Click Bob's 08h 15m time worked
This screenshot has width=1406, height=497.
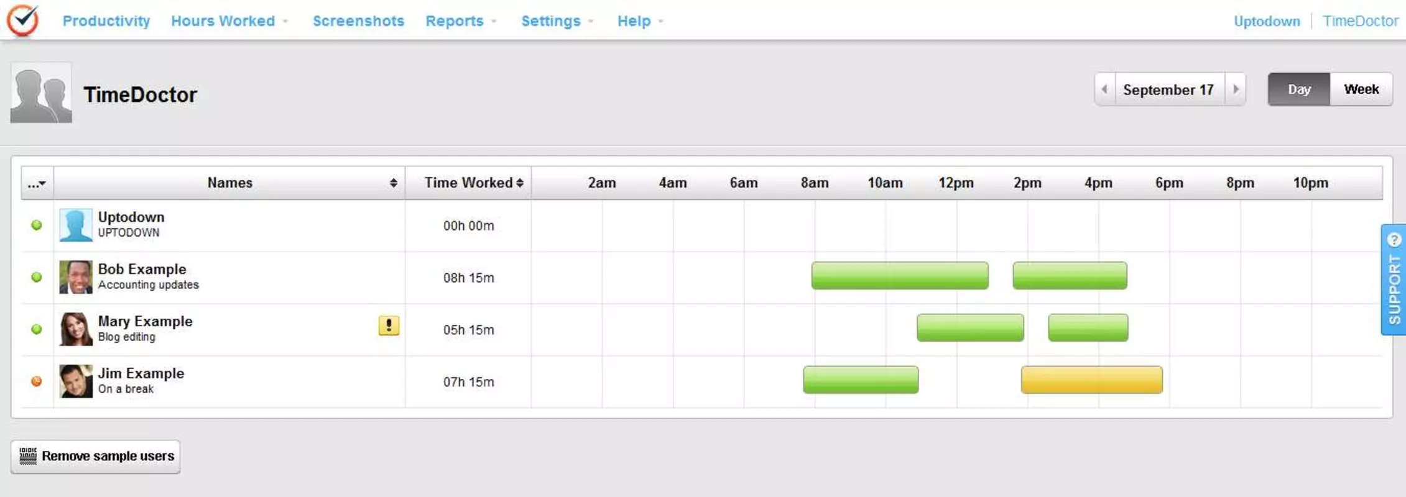(x=469, y=278)
